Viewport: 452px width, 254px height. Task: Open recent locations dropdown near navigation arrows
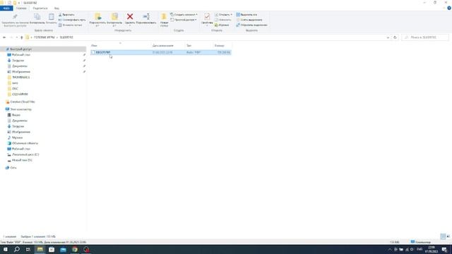pyautogui.click(x=17, y=37)
